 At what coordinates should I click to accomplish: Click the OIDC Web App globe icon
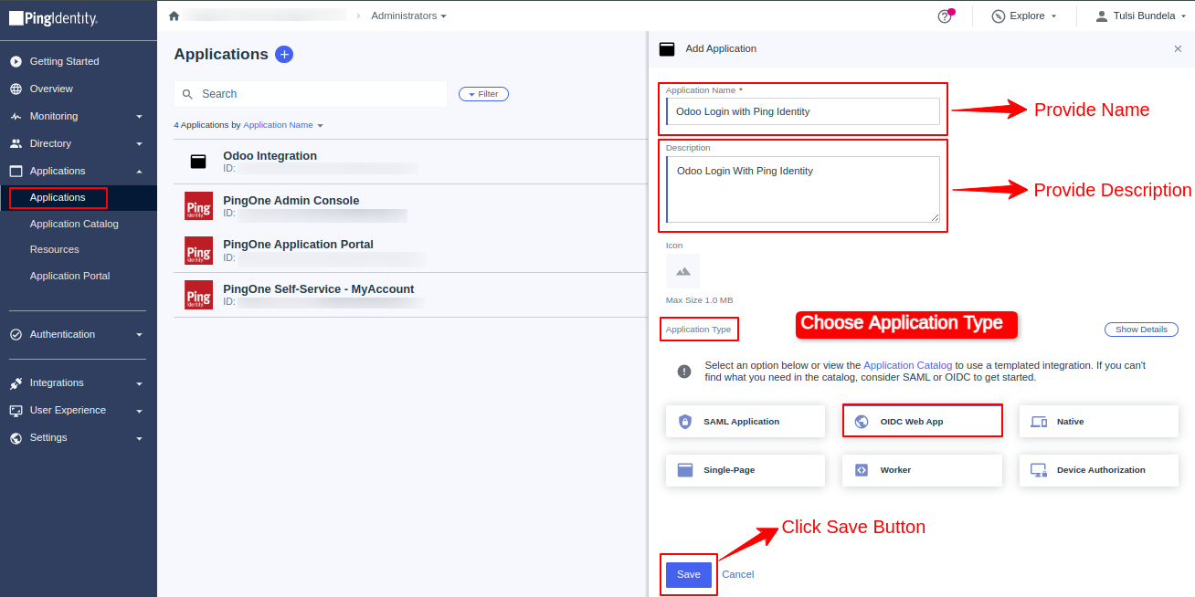point(862,422)
